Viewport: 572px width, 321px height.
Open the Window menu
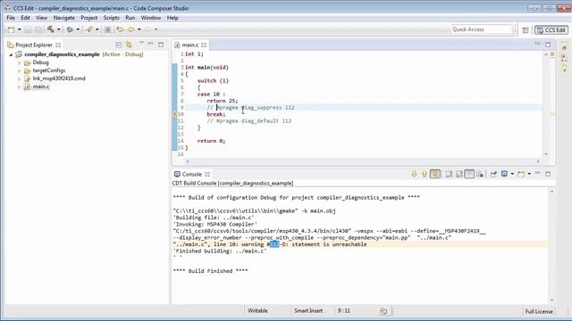pos(151,18)
